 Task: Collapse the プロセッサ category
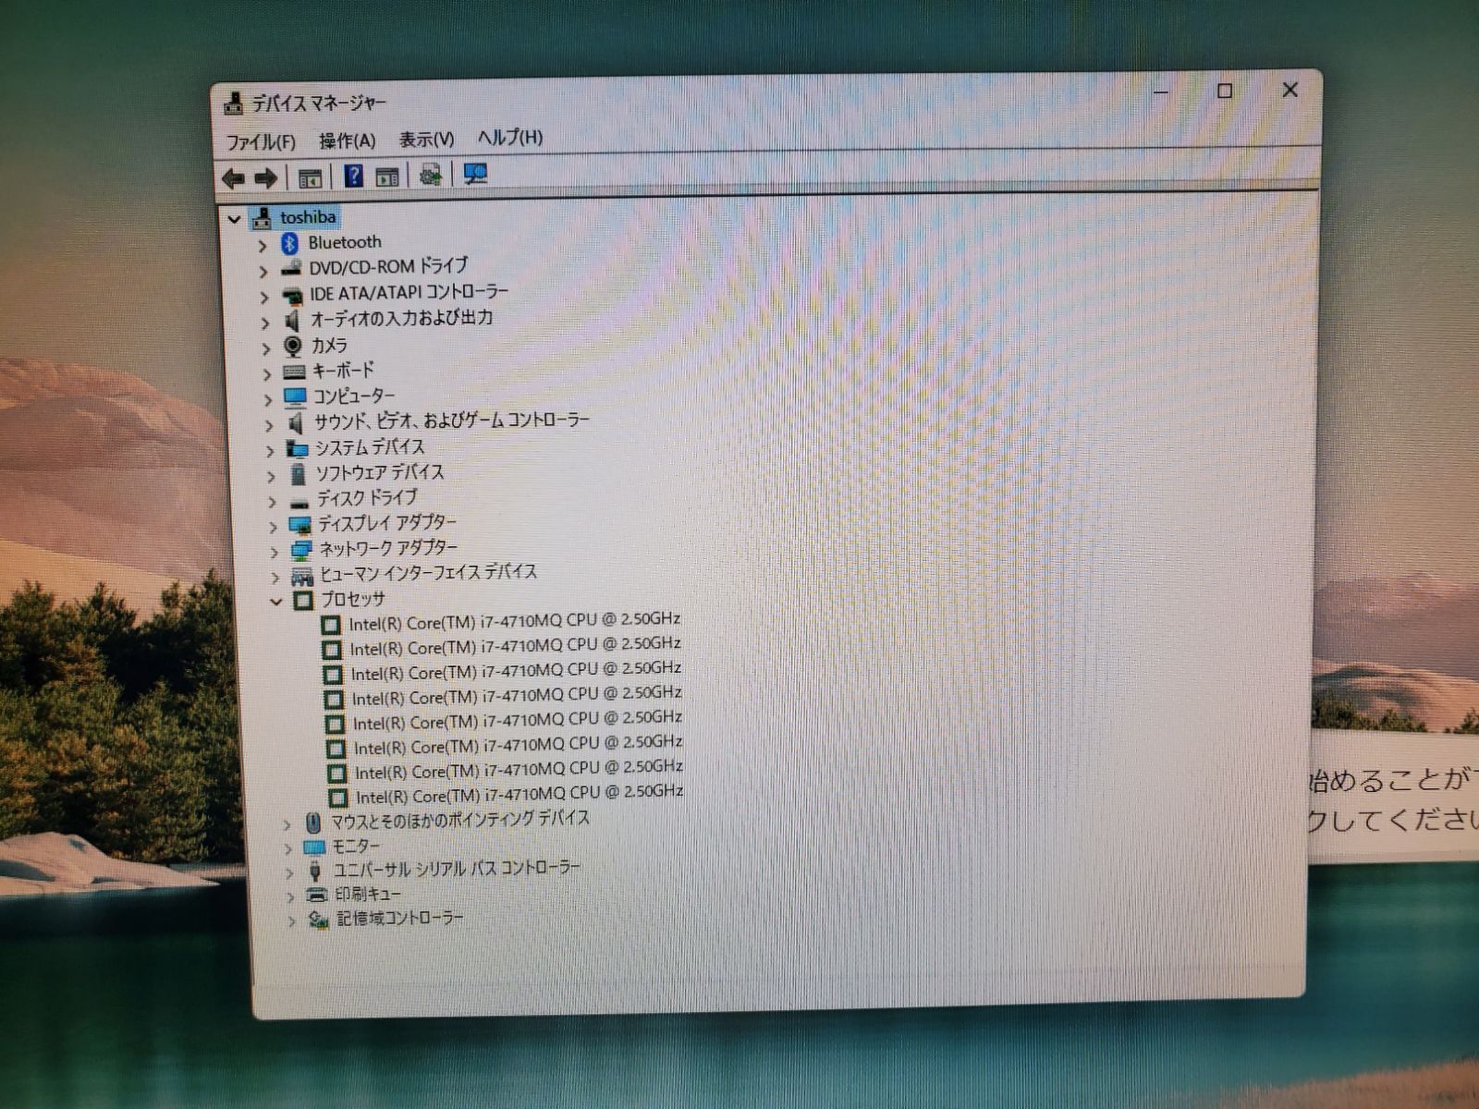tap(275, 602)
